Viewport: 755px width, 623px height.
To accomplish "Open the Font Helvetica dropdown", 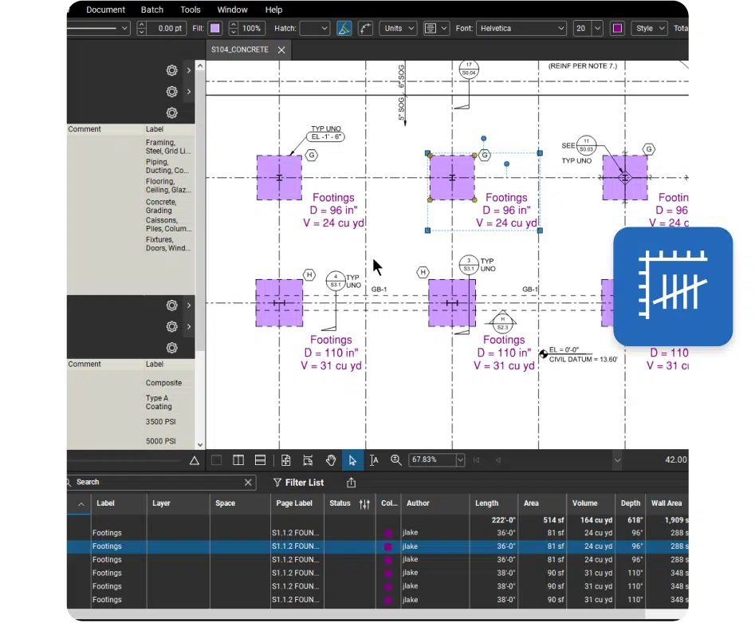I will pos(521,29).
